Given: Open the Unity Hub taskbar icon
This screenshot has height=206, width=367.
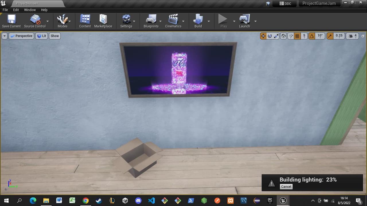Looking at the screenshot, I should [125, 201].
